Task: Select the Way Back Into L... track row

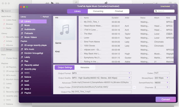Action: (x=126, y=54)
